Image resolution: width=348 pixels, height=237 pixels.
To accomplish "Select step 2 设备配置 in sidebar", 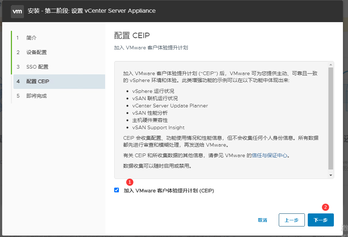I will 36,53.
